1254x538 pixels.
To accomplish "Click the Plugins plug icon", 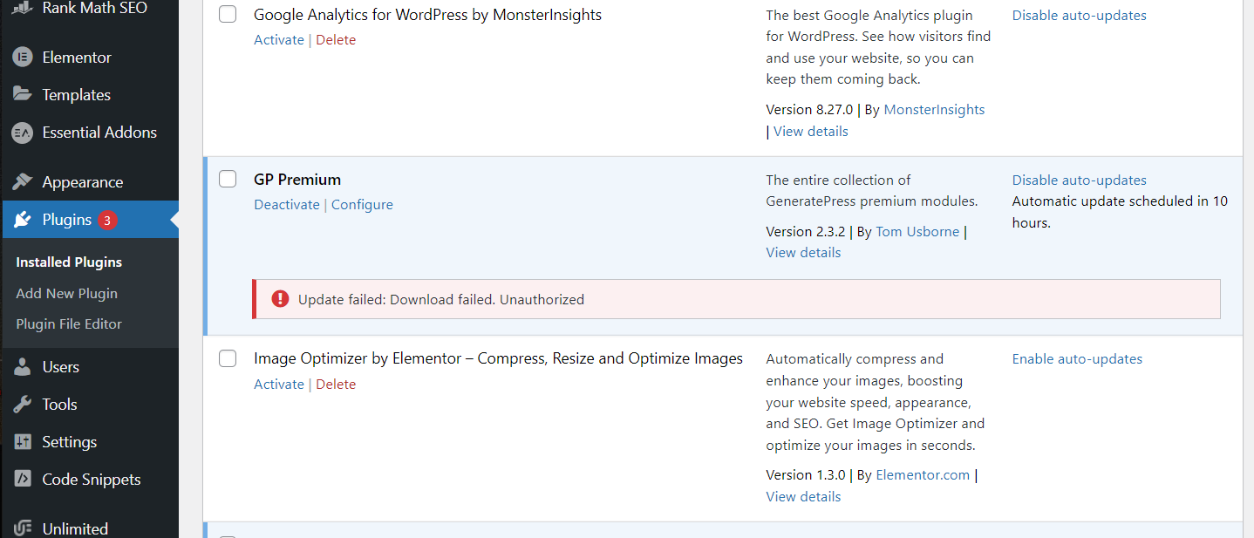I will [22, 220].
